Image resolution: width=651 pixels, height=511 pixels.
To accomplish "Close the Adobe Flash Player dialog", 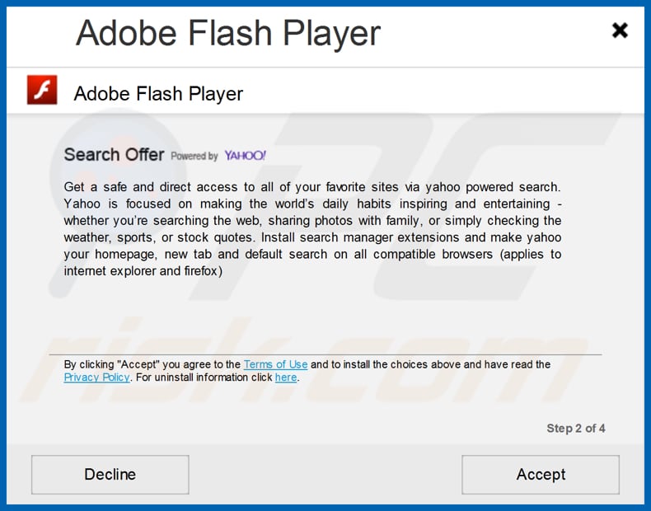I will tap(620, 30).
